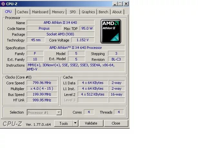
Task: Click the Close button at bottom
Action: pyautogui.click(x=116, y=123)
